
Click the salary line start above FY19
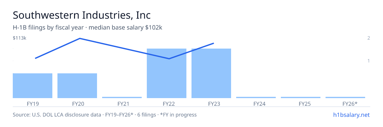(35, 58)
